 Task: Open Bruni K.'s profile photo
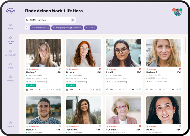83,53
